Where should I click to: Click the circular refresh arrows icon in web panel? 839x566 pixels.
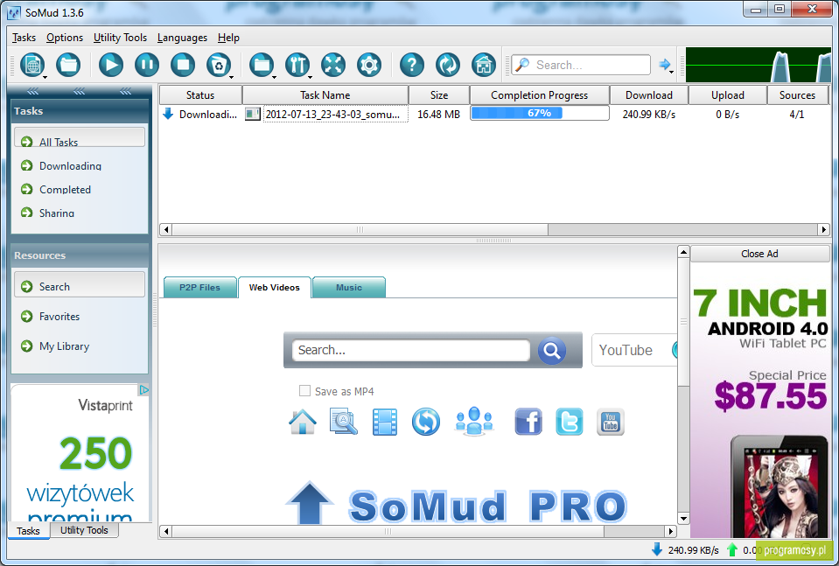tap(426, 422)
